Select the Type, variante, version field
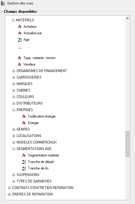 (x=39, y=58)
